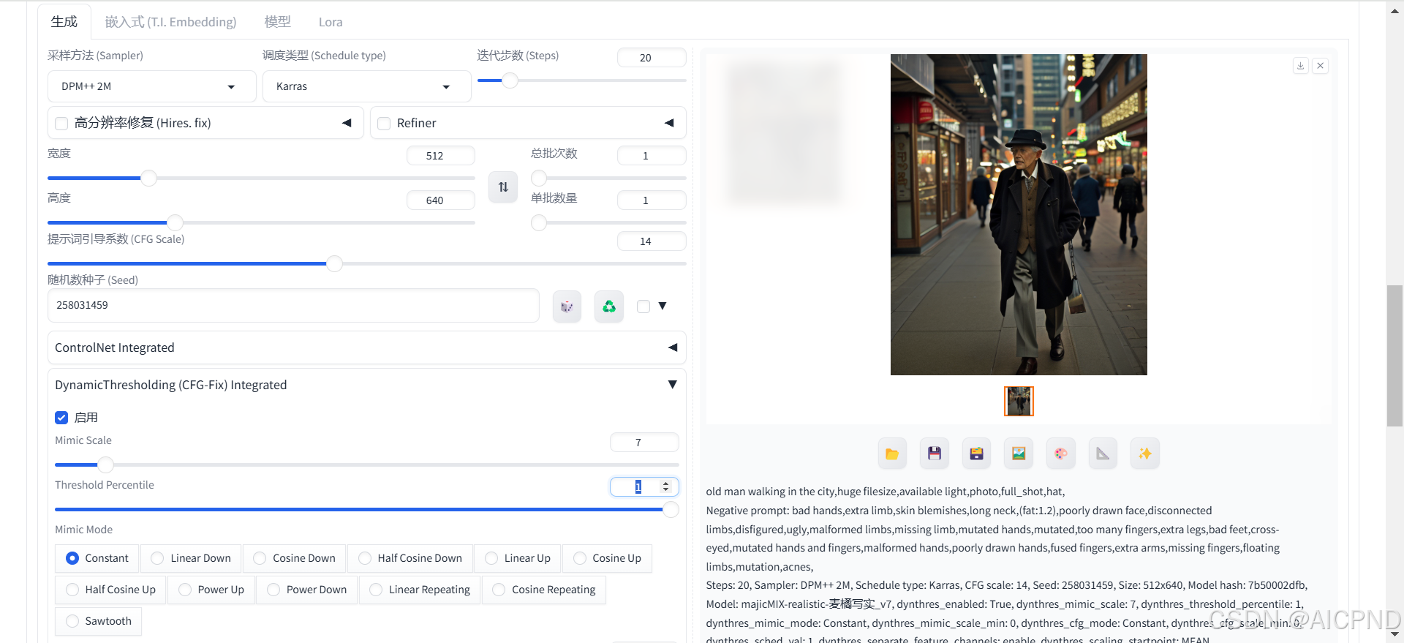Open the Karras schedule type dropdown
This screenshot has height=643, width=1404.
[367, 86]
